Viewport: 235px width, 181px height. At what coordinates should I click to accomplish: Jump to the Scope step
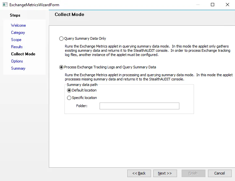tap(16, 40)
